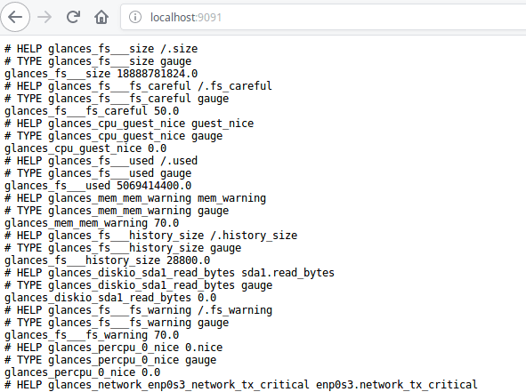Click the 'glances_fs___history_size 28800.0' line
The height and width of the screenshot is (392, 526).
(107, 260)
